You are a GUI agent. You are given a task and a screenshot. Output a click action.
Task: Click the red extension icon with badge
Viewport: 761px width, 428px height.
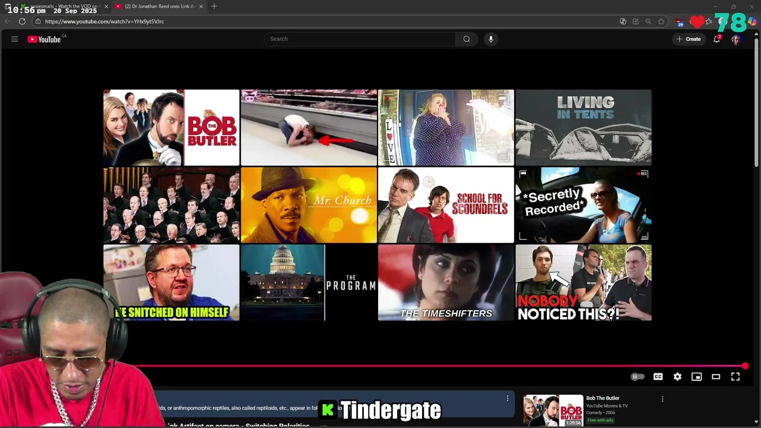click(x=680, y=22)
